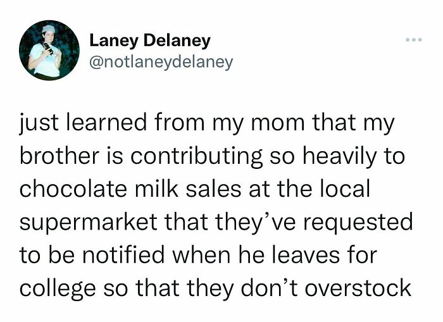This screenshot has height=322, width=443.
Task: Click the tweet line starting "college so that"
Action: [x=215, y=288]
